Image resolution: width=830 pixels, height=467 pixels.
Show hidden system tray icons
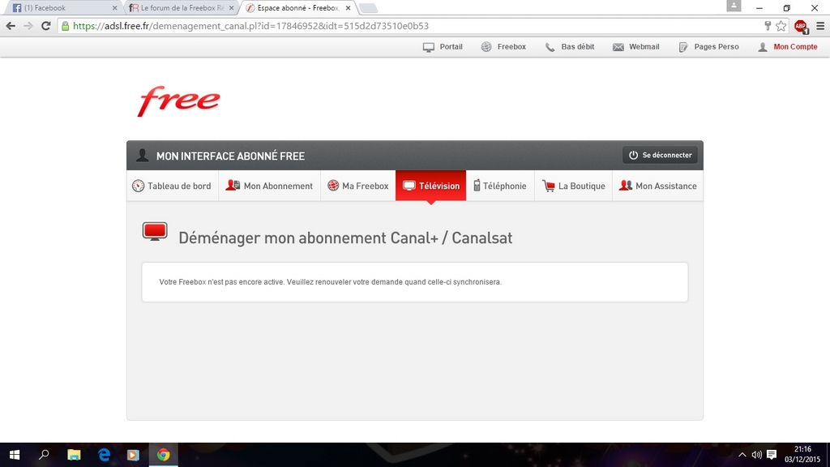pos(742,455)
